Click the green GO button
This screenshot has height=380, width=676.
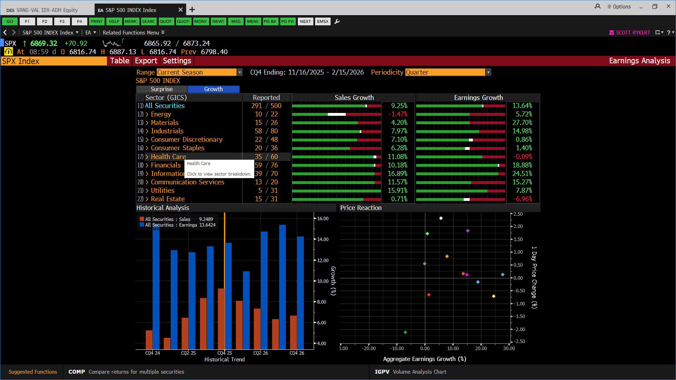click(x=10, y=21)
